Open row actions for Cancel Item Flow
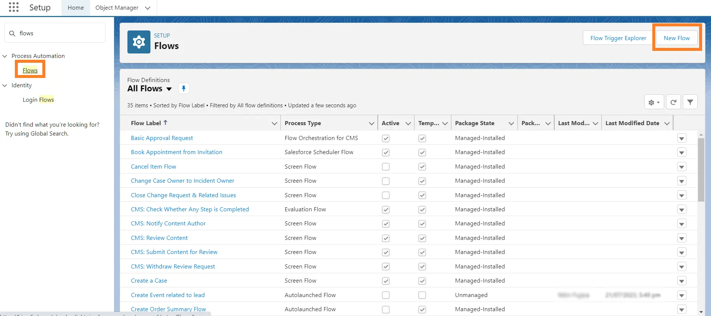711x316 pixels. (x=681, y=167)
